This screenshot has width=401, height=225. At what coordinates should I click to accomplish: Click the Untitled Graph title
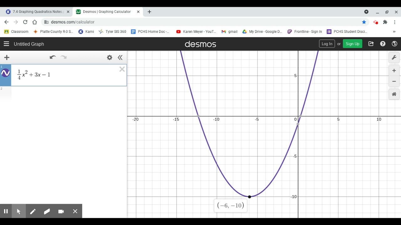[29, 44]
